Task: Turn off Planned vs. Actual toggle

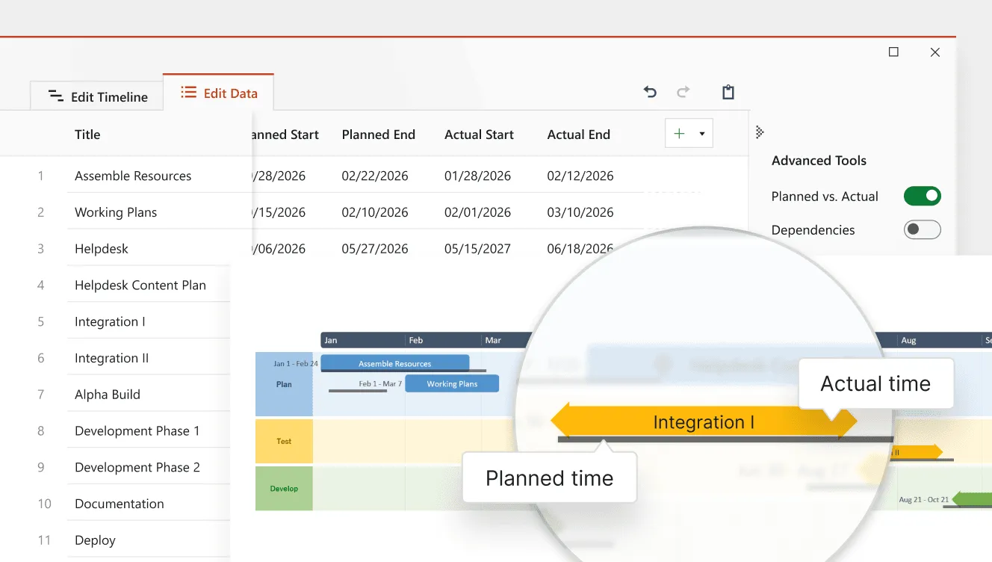Action: pos(922,197)
